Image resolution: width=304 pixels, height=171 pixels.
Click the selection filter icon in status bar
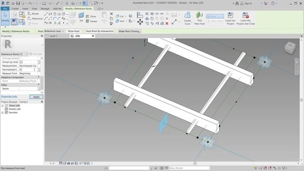point(284,168)
